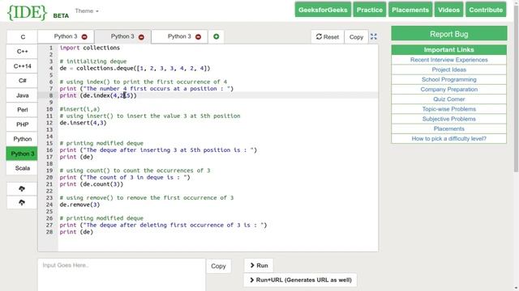Click the Important Links header
Screen dimensions: 519x291
point(448,50)
